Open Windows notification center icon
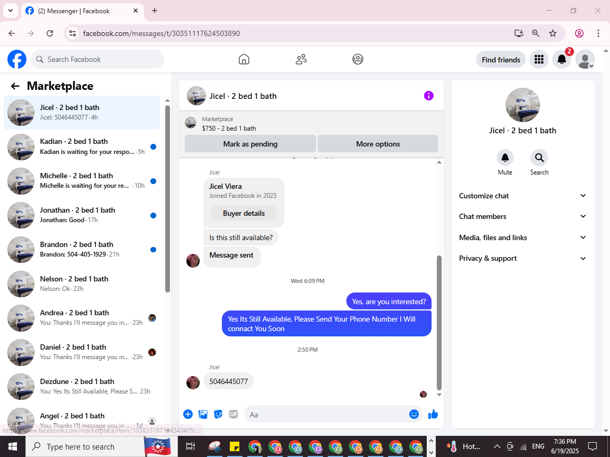 point(593,446)
